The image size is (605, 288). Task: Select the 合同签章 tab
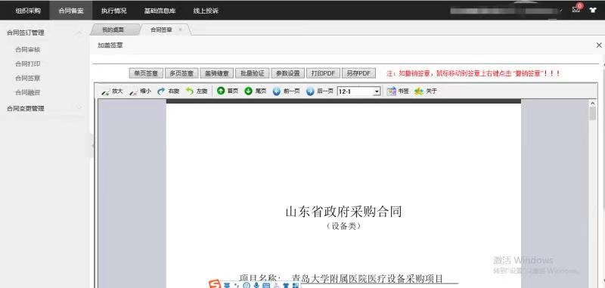coord(161,29)
